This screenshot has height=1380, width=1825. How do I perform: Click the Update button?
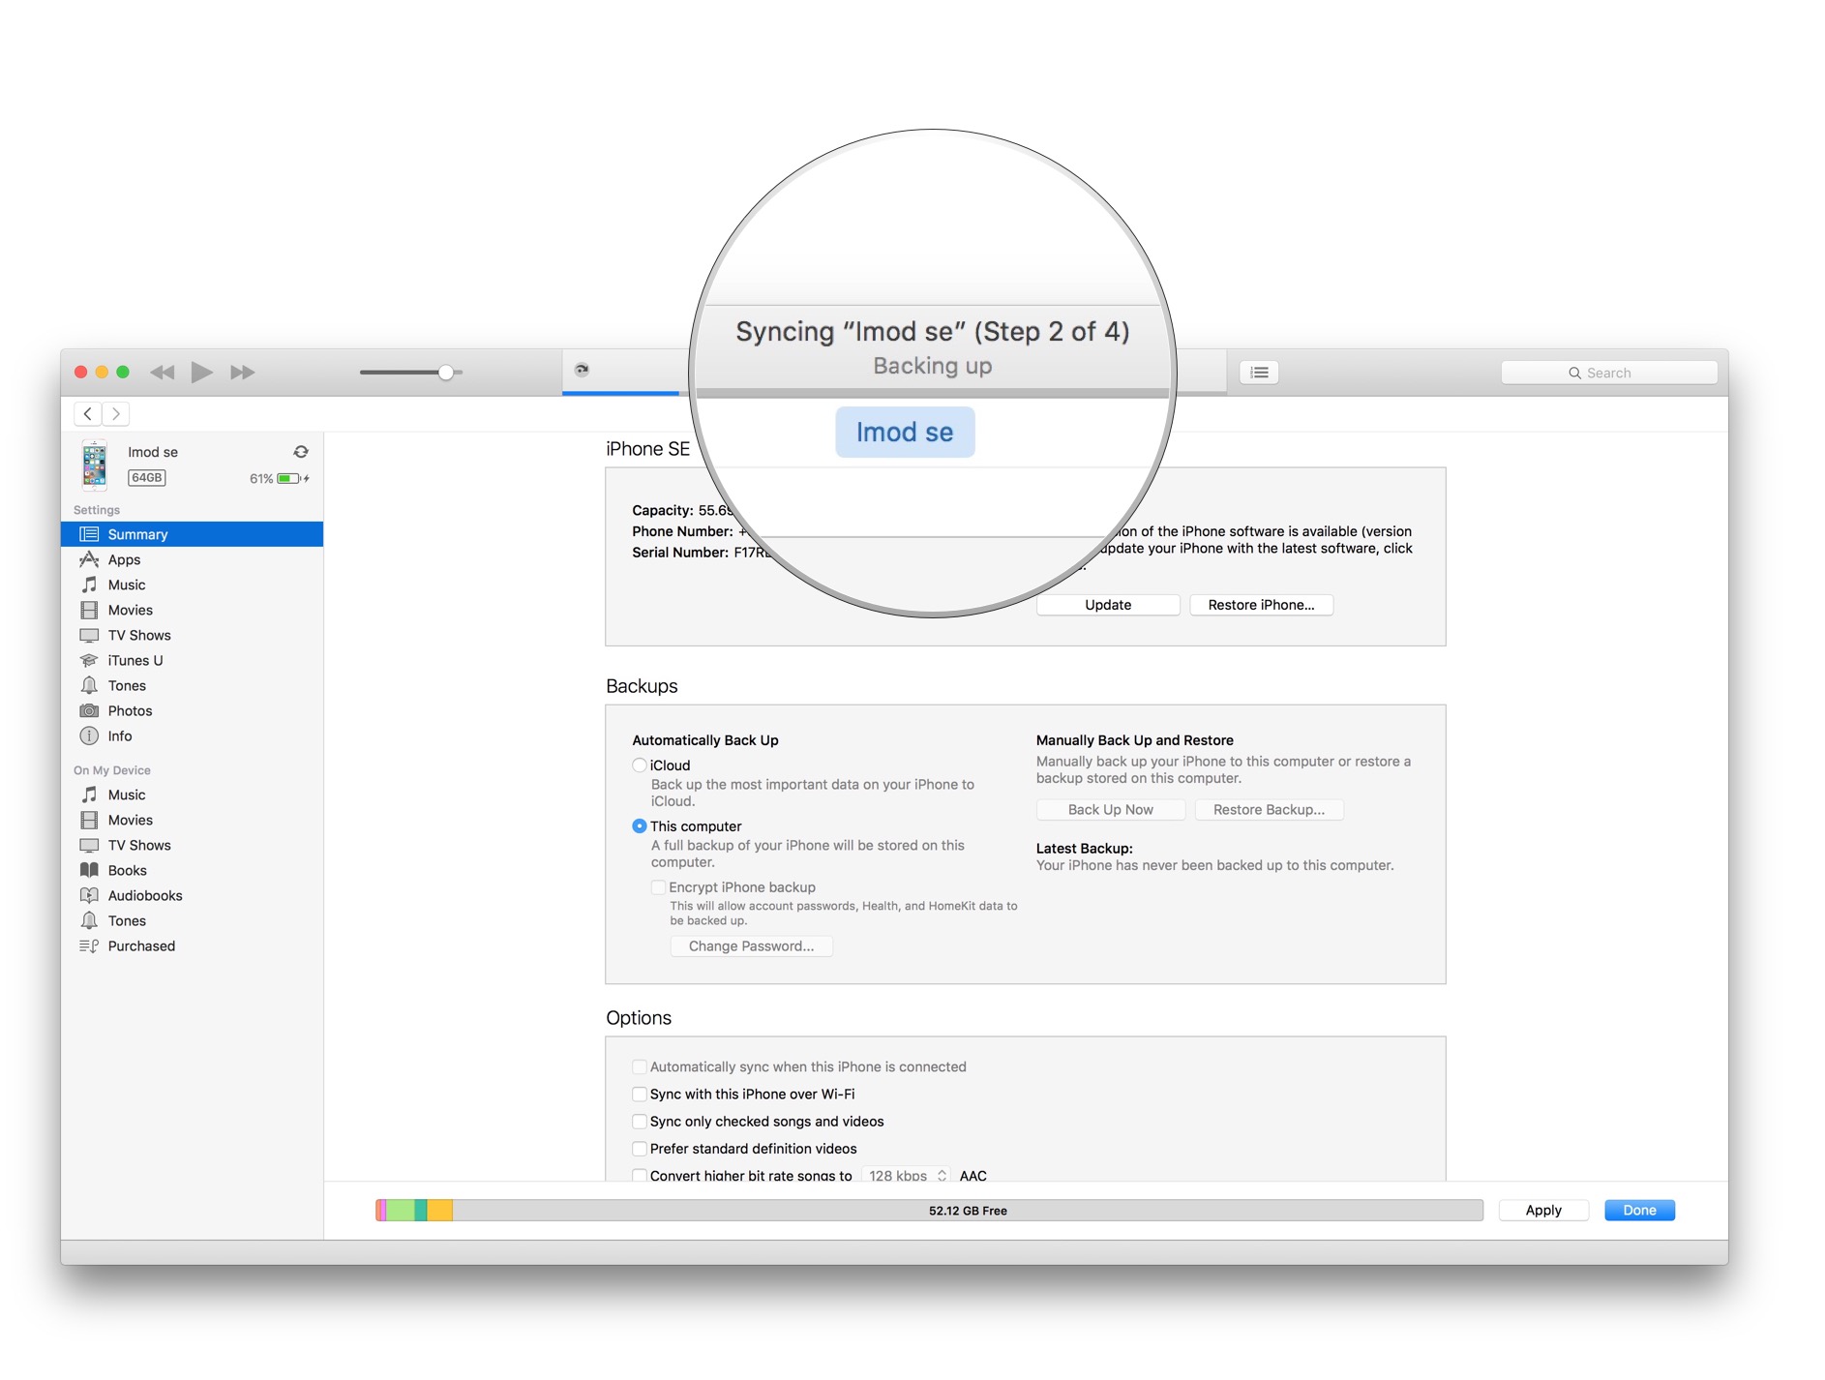coord(1108,605)
